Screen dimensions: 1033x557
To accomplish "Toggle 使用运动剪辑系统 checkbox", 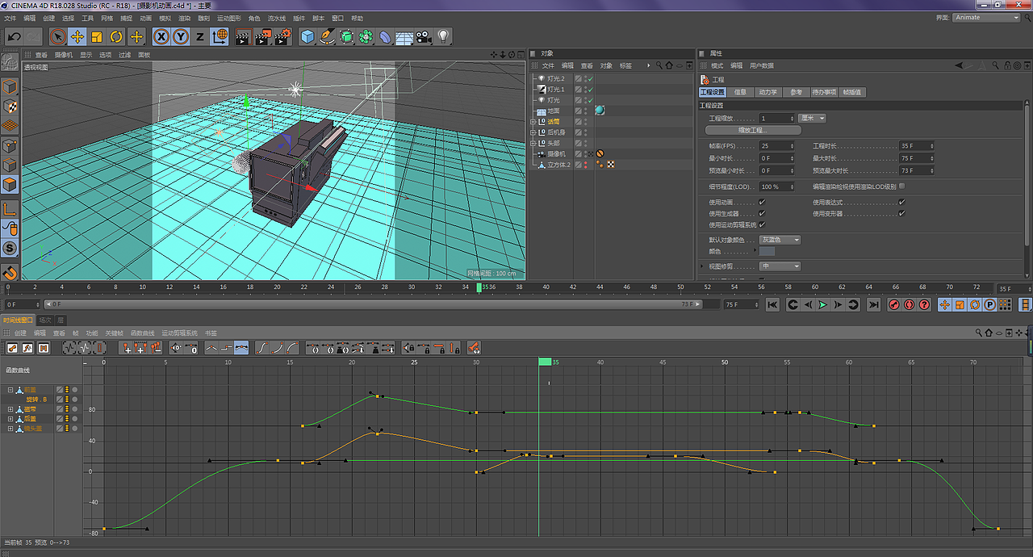I will pyautogui.click(x=762, y=224).
